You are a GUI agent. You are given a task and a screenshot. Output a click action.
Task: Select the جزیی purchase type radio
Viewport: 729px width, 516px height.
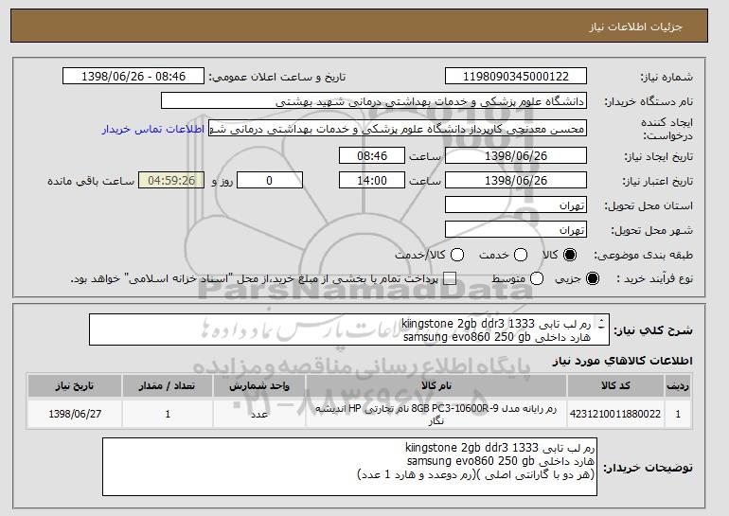click(593, 279)
